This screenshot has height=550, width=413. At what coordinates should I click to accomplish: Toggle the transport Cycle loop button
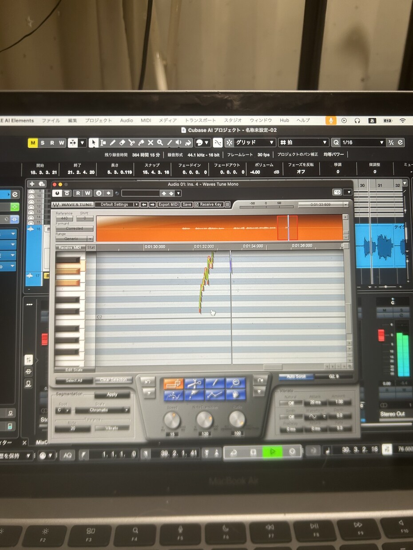coord(234,452)
